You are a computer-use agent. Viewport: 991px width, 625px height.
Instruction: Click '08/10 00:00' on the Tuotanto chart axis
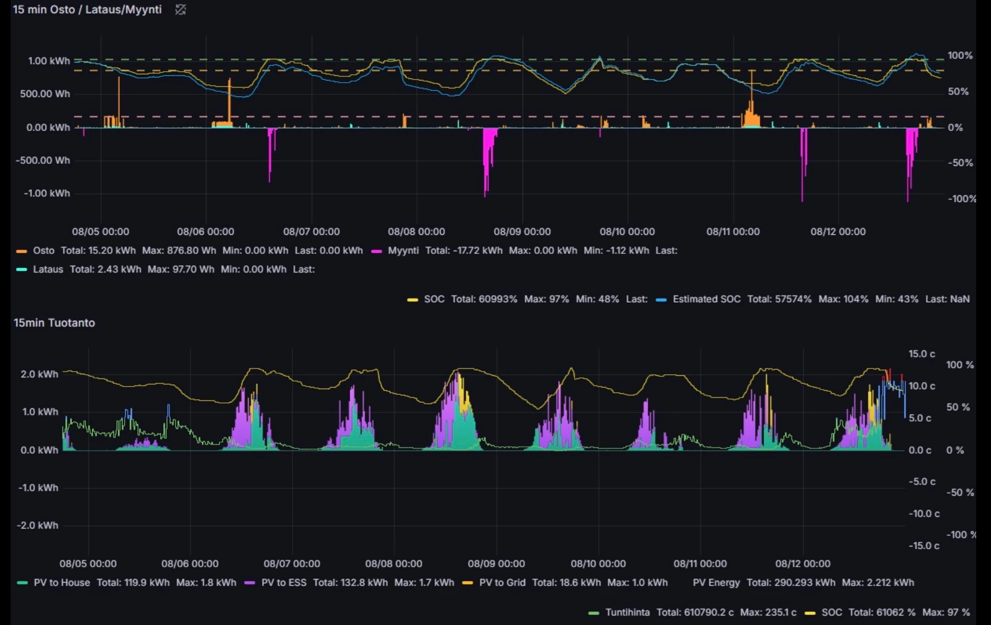pos(598,564)
